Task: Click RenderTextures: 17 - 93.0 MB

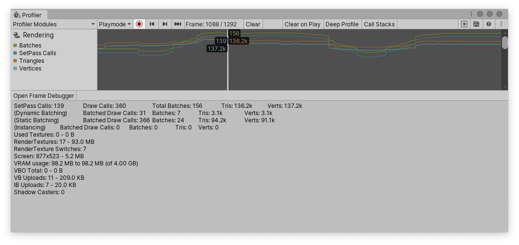Action: coord(54,142)
